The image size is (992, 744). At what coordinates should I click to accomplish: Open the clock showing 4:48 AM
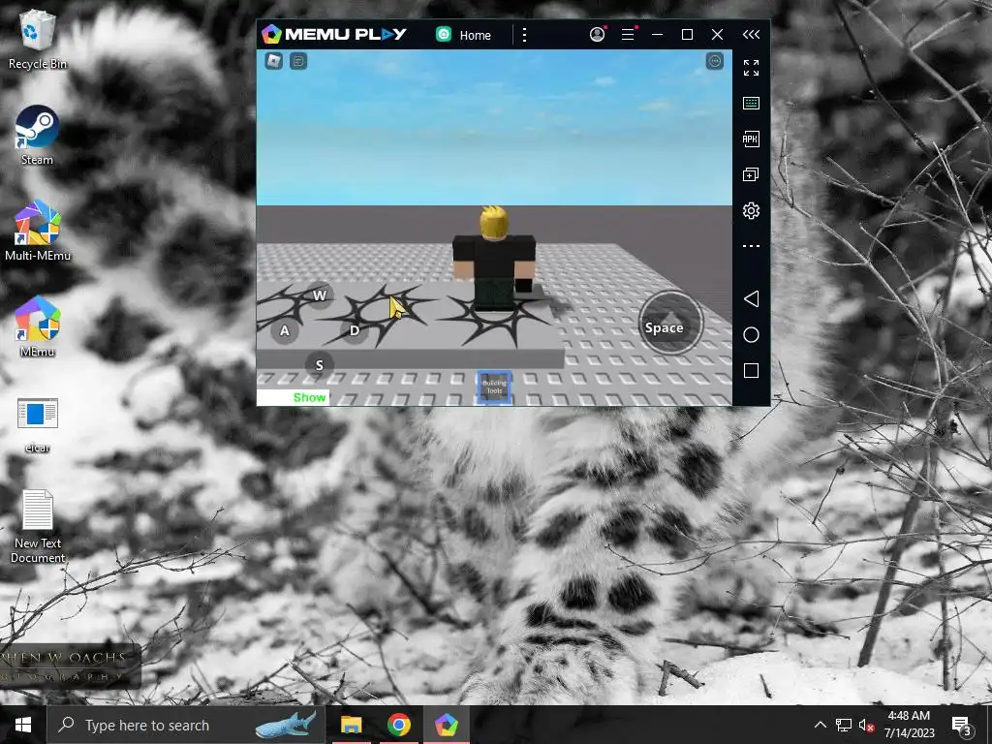point(909,725)
